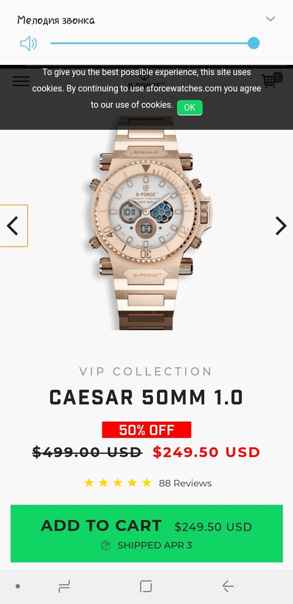
Task: Tap the ringtone speaker volume icon
Action: pos(28,43)
